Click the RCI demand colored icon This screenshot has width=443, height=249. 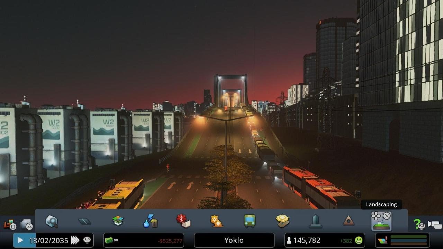[382, 241]
